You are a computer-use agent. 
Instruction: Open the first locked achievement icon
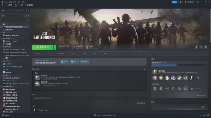(155, 88)
